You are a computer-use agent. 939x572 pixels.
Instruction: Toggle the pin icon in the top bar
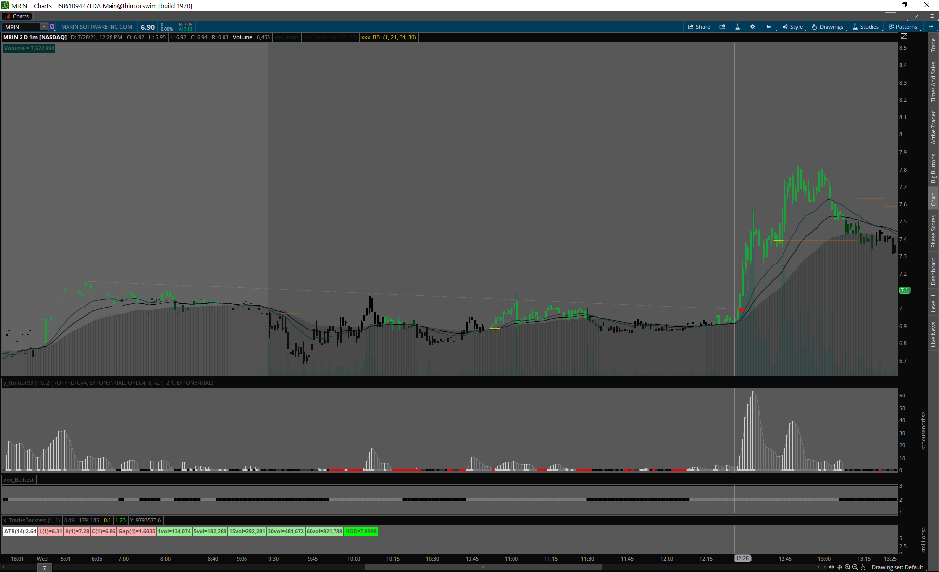917,16
